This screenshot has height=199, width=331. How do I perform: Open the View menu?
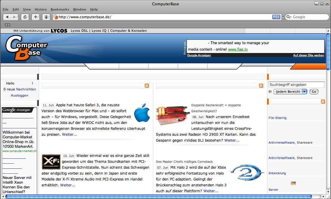click(27, 9)
